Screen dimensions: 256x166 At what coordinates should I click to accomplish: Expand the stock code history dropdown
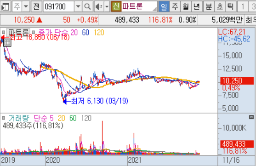(x=78, y=6)
